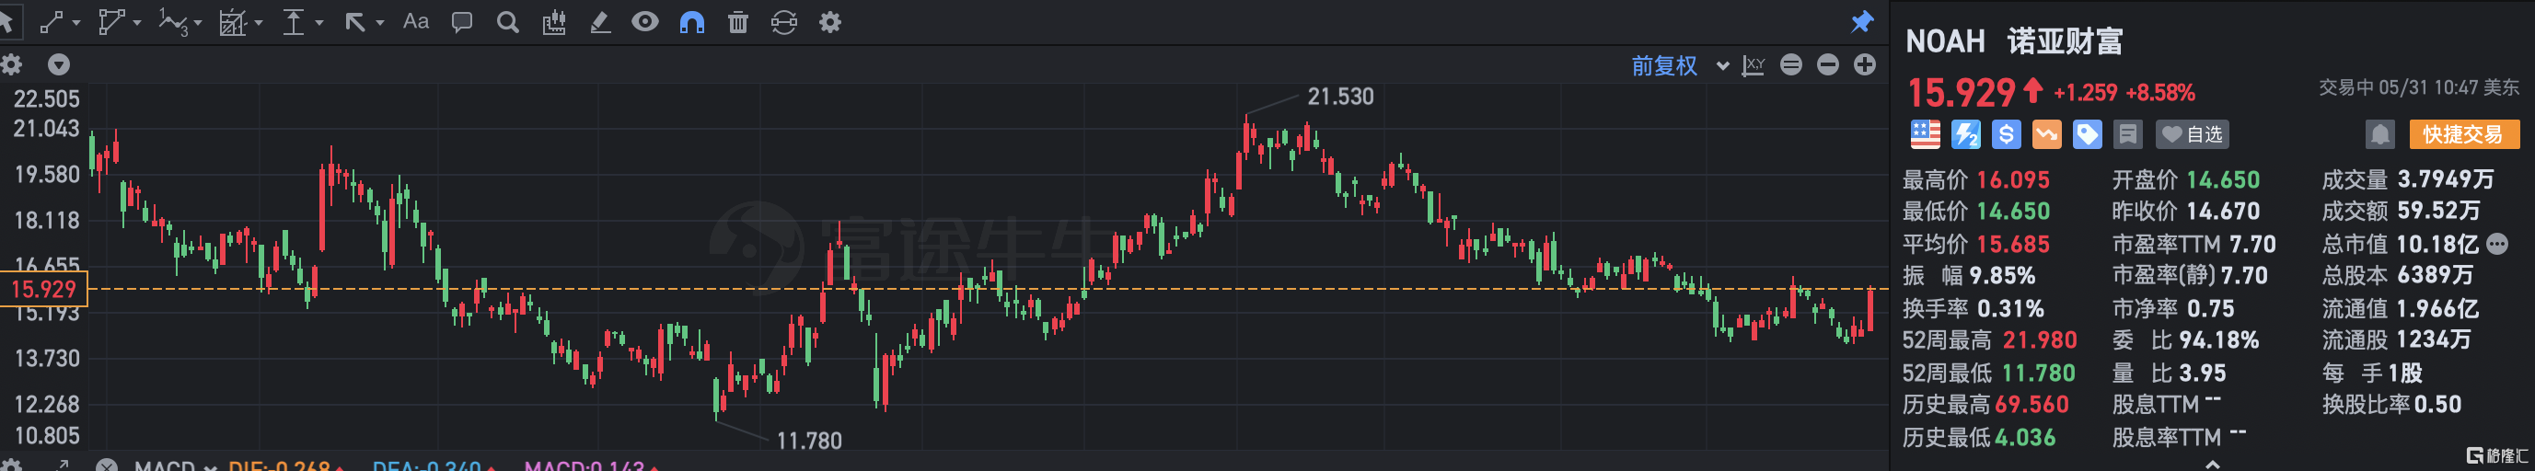Viewport: 2535px width, 471px height.
Task: Toggle the blue pin icon
Action: pyautogui.click(x=1862, y=20)
